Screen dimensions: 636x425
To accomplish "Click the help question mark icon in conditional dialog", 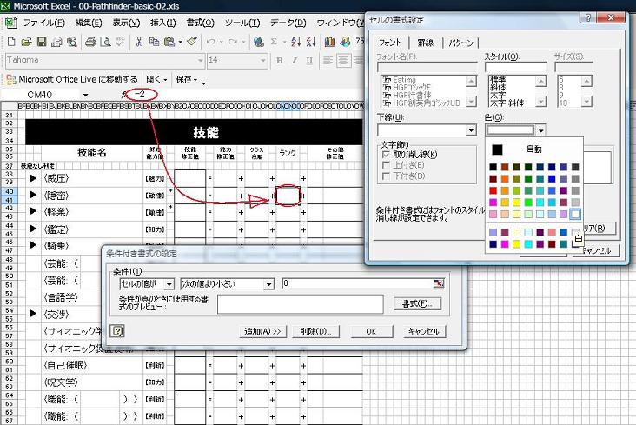I will [117, 331].
